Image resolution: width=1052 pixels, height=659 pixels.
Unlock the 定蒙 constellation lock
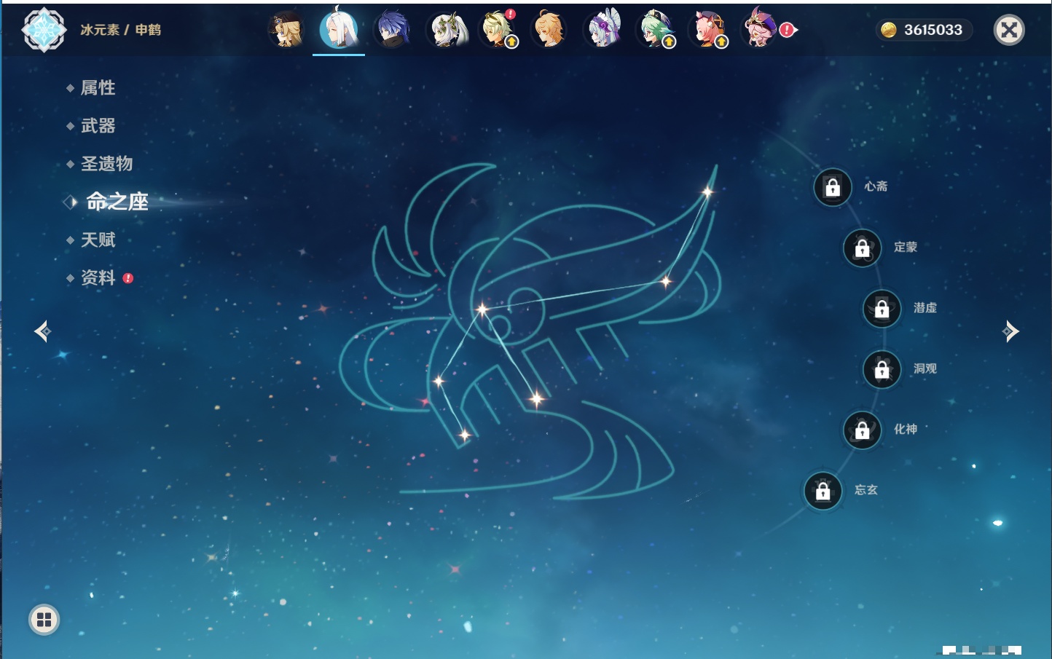pos(862,248)
